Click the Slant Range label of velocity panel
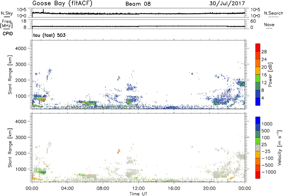Screen dimensions: 283x196 pyautogui.click(x=10, y=148)
